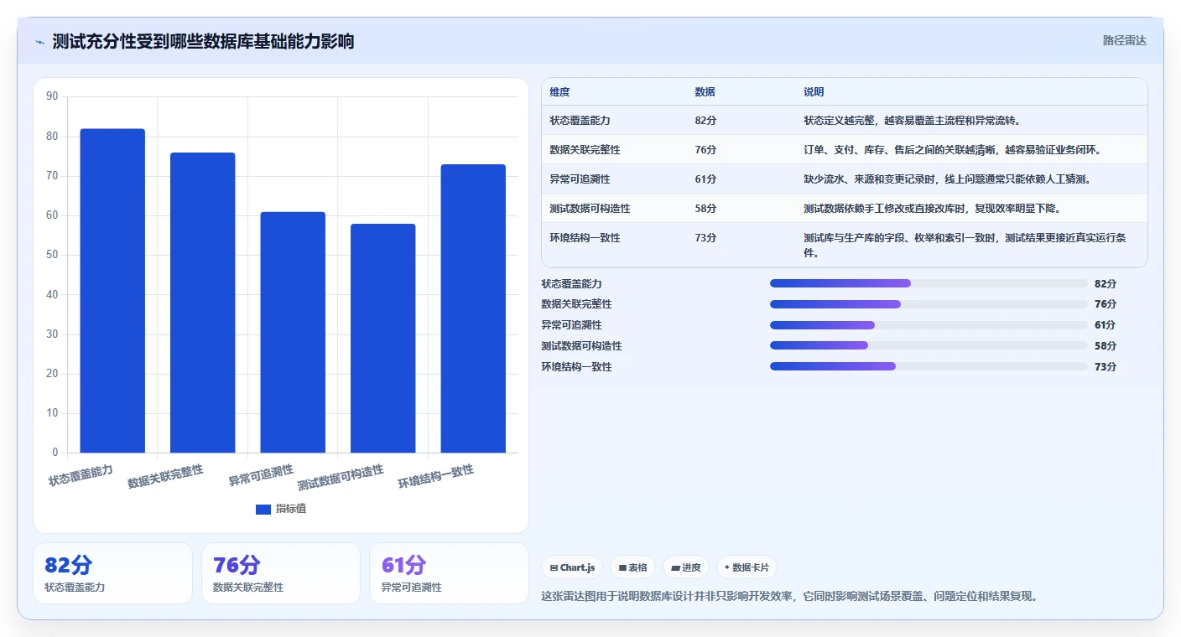Click the 异常可追溯性 cell in the table
The width and height of the screenshot is (1181, 637).
(580, 179)
